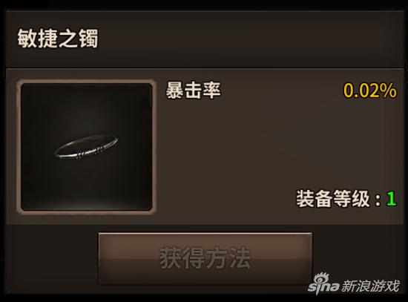This screenshot has height=302, width=408.
Task: Click the sina eye logo icon
Action: pyautogui.click(x=321, y=279)
